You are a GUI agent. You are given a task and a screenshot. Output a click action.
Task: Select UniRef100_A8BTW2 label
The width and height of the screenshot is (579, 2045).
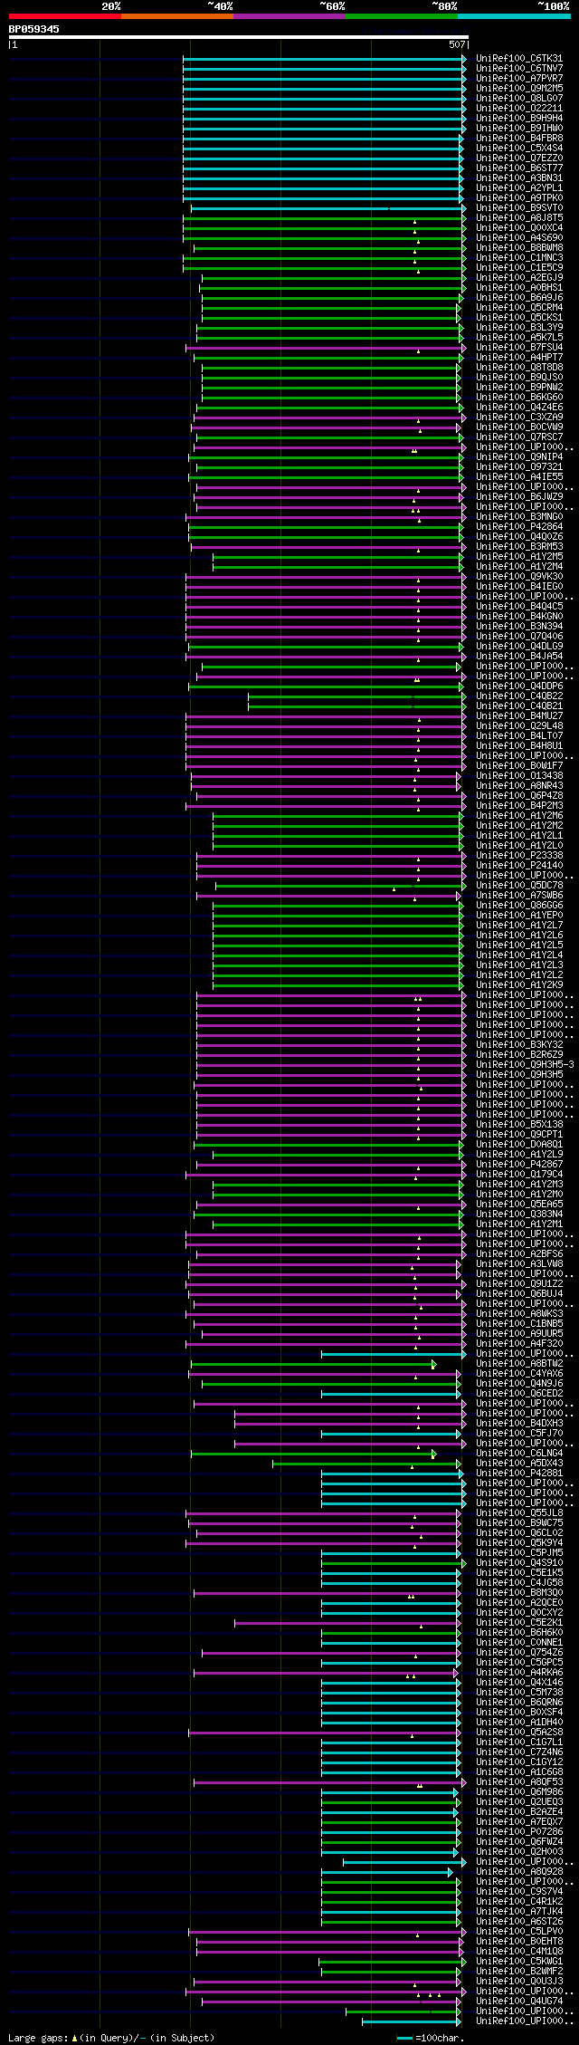click(519, 1363)
